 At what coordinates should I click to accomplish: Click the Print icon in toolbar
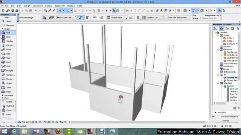pos(17,10)
